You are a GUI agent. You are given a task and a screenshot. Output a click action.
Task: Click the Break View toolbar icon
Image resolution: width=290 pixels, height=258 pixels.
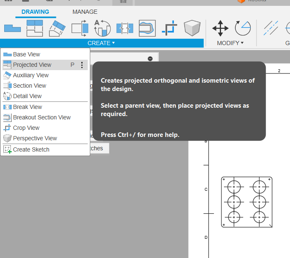(125, 28)
